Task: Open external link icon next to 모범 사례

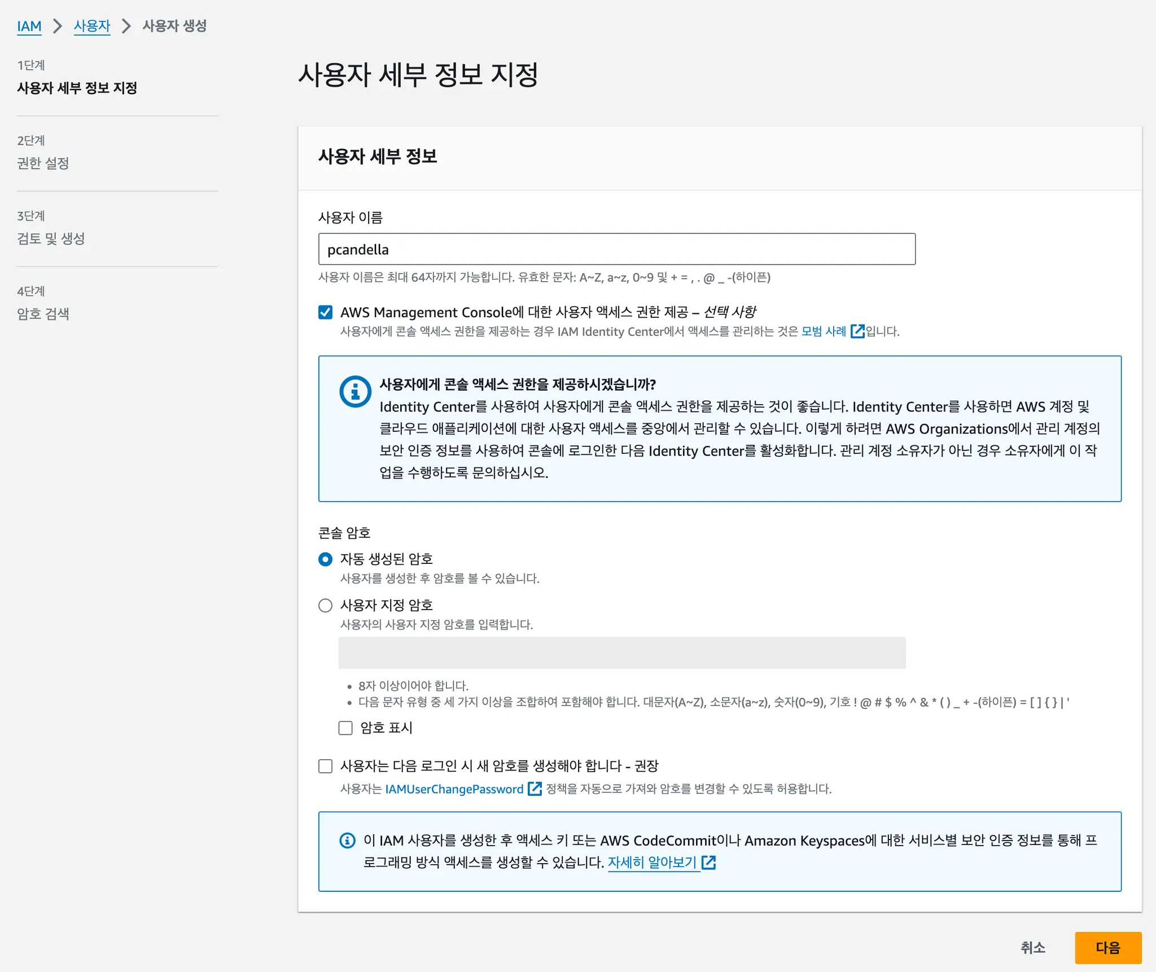Action: click(857, 331)
